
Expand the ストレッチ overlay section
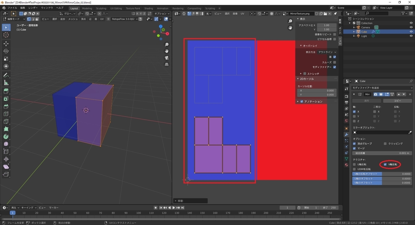[x=301, y=74]
